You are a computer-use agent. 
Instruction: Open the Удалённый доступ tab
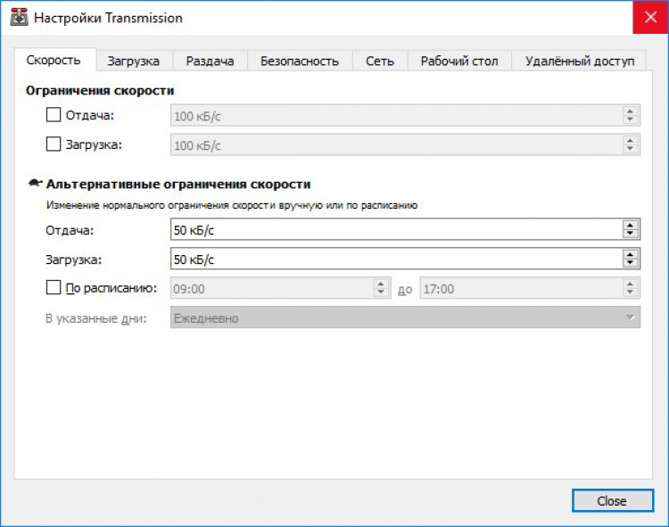[580, 61]
